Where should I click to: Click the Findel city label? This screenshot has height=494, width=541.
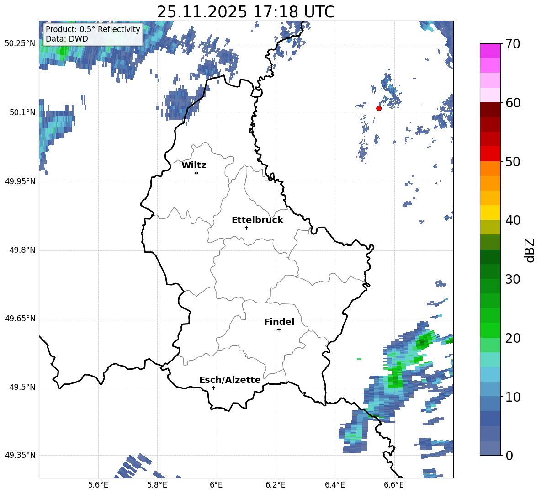click(279, 322)
